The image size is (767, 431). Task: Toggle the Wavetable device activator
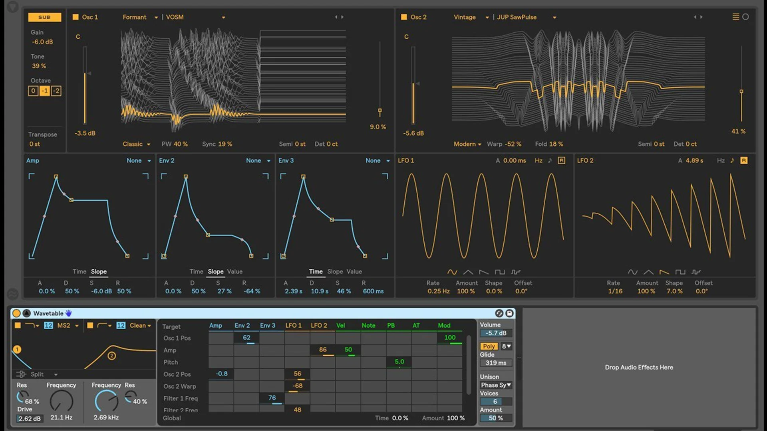[x=16, y=313]
